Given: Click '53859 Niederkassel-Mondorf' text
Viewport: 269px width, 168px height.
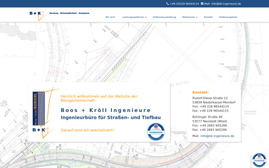Looking at the screenshot, I should (214, 102).
